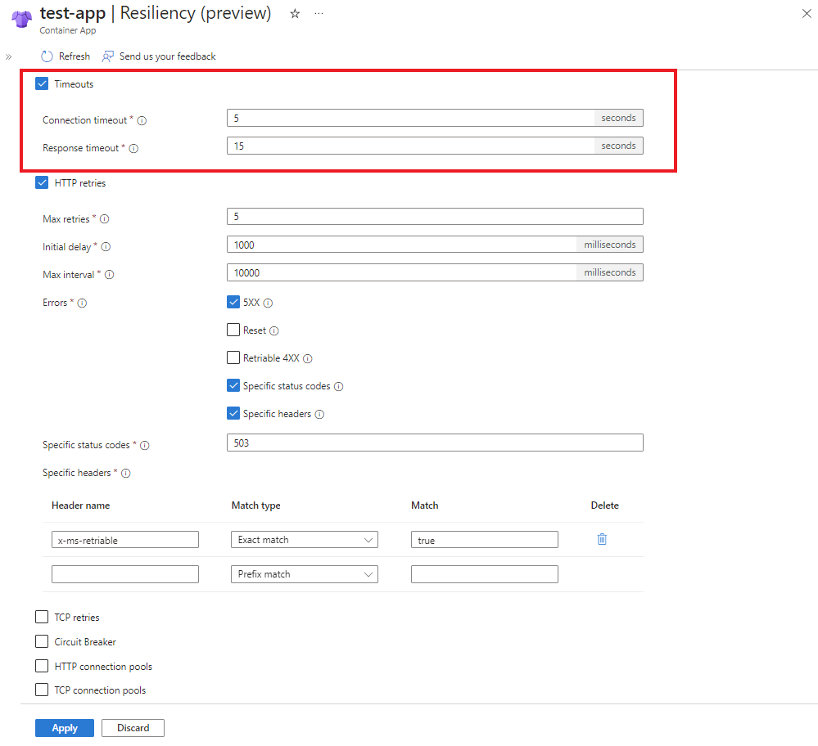
Task: Disable the 5XX errors checkbox
Action: [233, 302]
